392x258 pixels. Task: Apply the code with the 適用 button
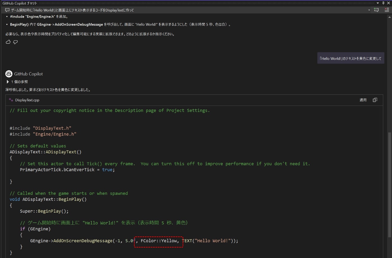363,100
